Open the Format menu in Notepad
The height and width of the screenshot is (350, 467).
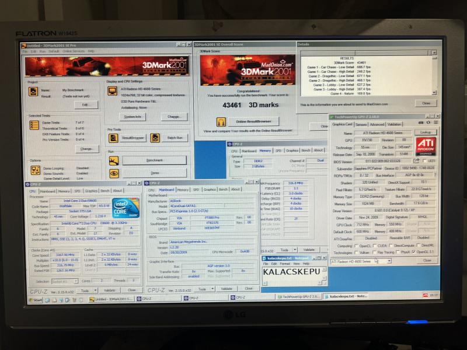(285, 264)
